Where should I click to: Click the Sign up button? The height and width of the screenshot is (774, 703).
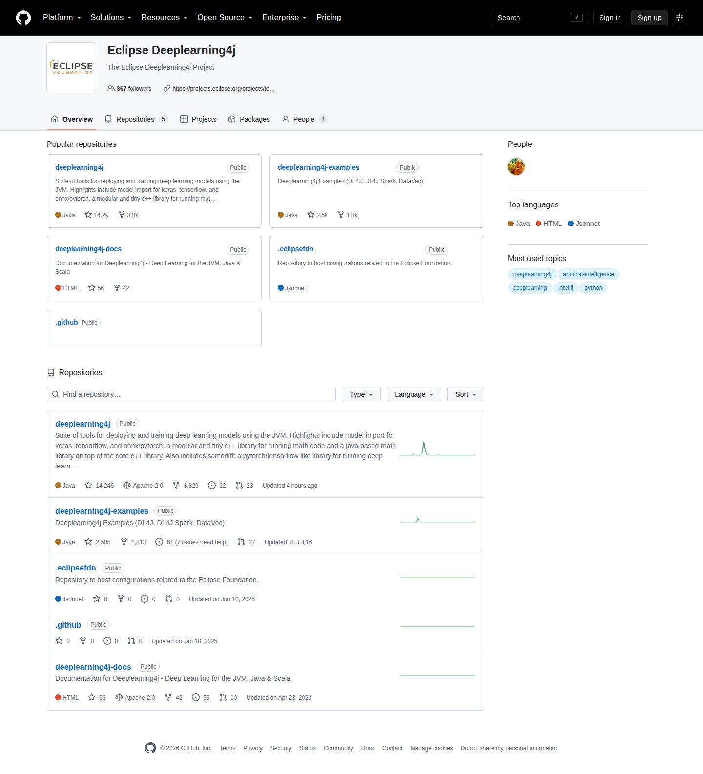[649, 18]
